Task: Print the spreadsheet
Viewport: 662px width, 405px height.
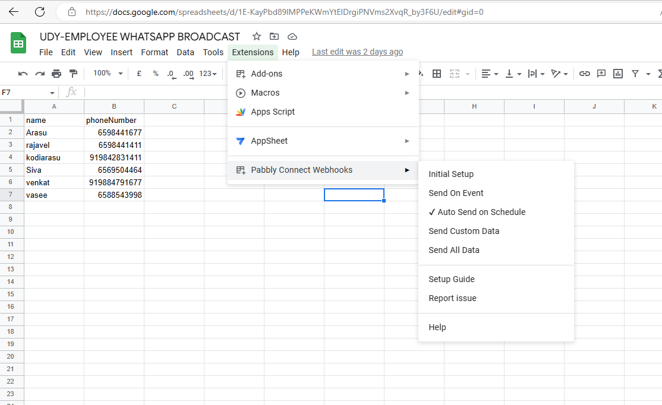Action: 56,74
